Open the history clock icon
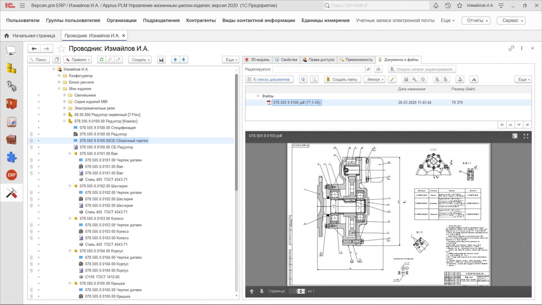Screen dimensions: 542x305 [448, 5]
